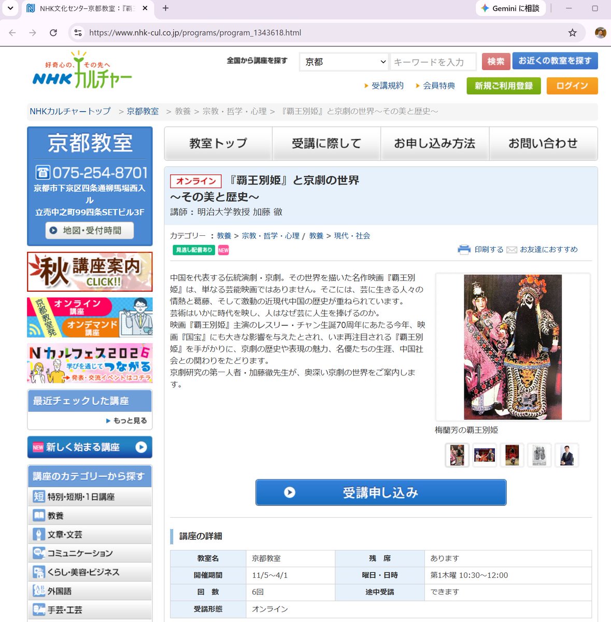Click the 文章・文芸 pen icon
This screenshot has width=611, height=622.
[39, 534]
